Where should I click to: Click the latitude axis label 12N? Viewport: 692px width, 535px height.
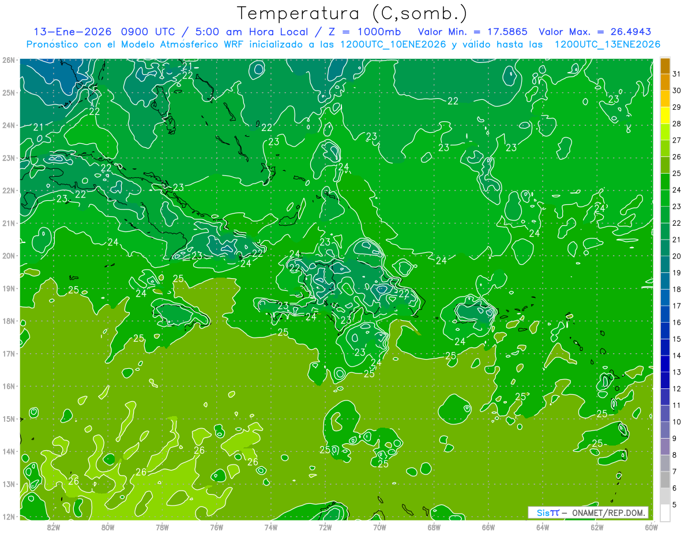[x=8, y=517]
